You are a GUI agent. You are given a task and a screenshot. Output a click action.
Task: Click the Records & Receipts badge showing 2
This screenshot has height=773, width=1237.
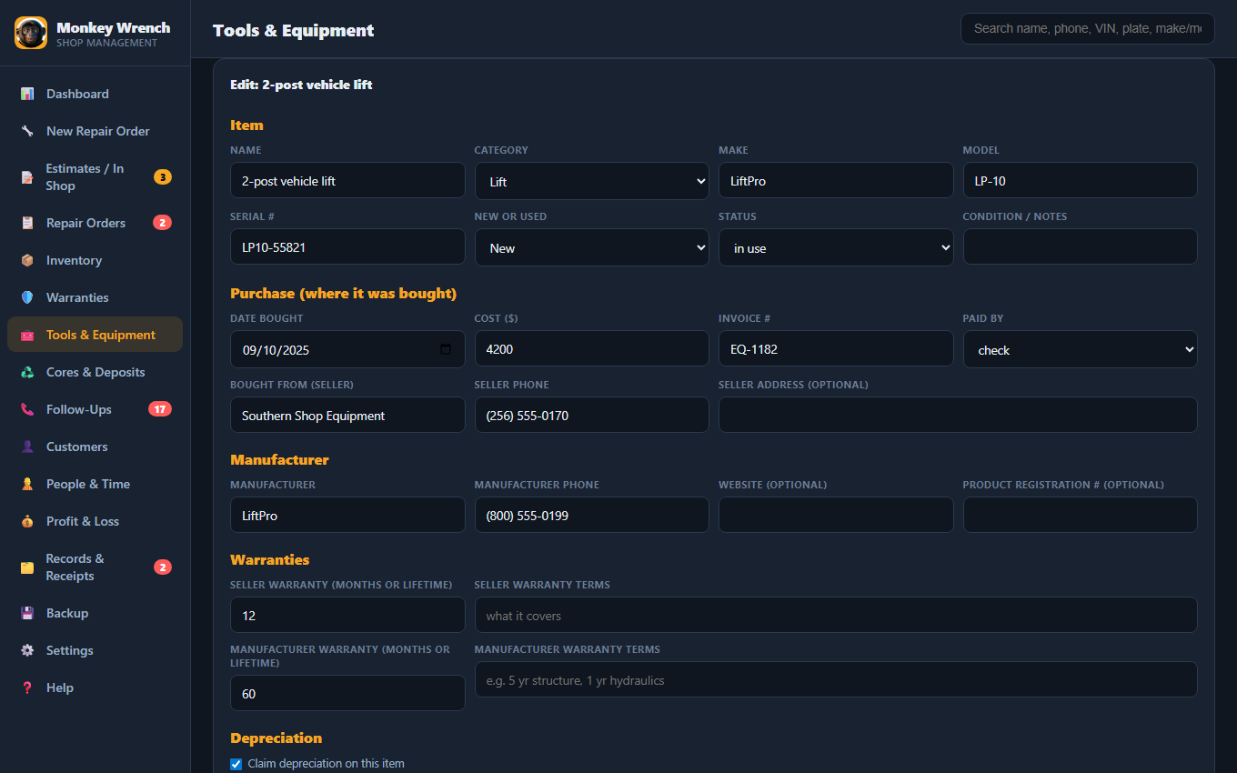tap(163, 567)
